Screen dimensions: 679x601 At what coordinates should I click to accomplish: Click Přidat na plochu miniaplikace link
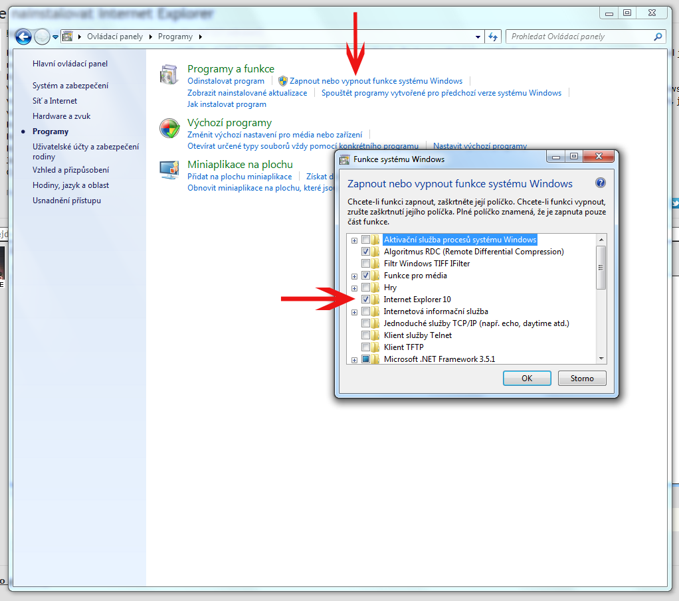tap(239, 177)
